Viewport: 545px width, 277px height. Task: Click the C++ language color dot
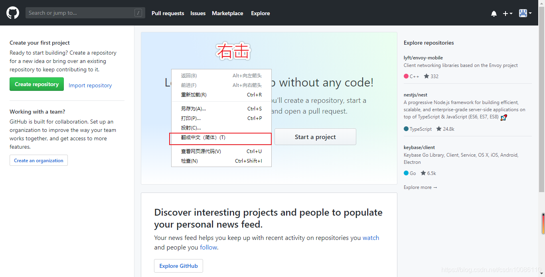[x=406, y=76]
